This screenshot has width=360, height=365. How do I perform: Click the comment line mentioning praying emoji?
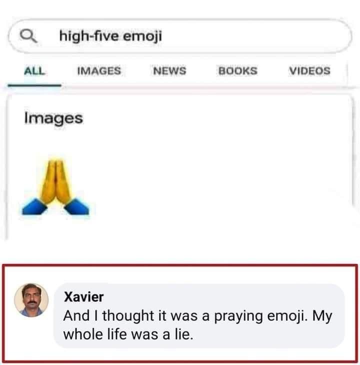pos(197,316)
